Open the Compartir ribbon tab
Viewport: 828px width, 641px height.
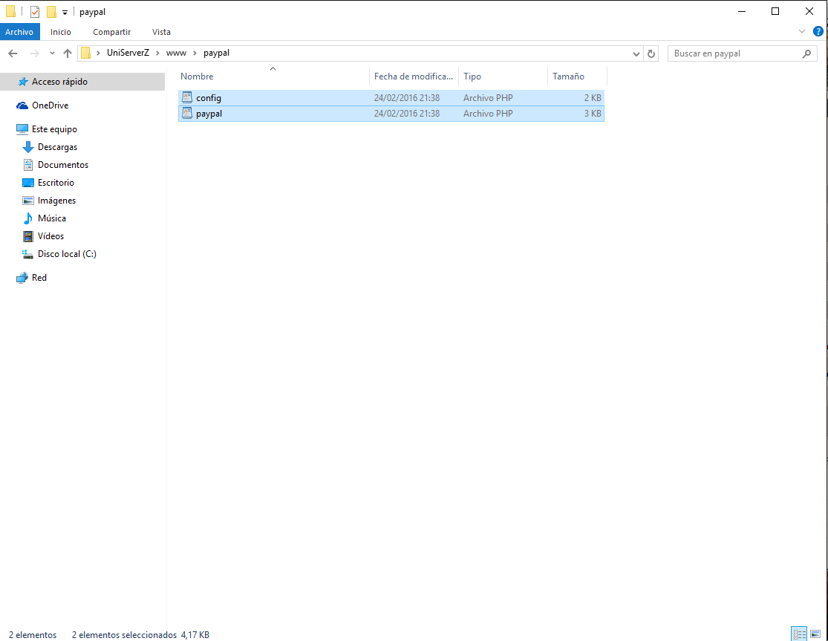tap(112, 32)
